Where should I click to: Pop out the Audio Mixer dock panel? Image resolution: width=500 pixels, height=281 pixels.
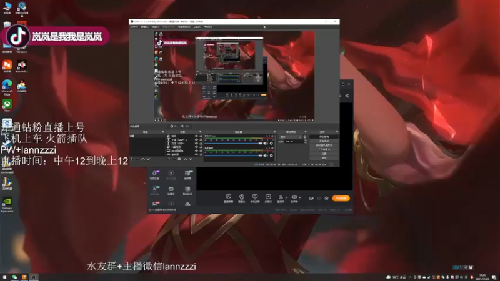click(x=274, y=132)
